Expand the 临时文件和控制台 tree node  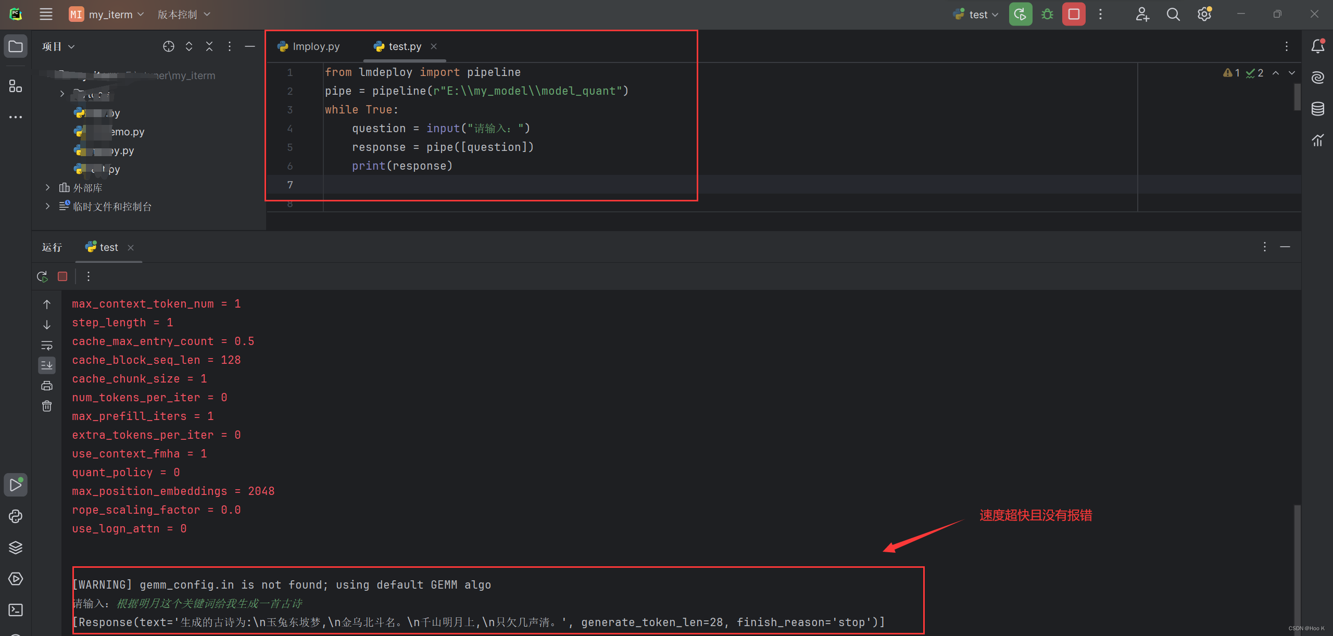pos(47,206)
